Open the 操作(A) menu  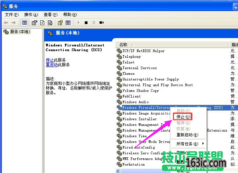(x=31, y=15)
